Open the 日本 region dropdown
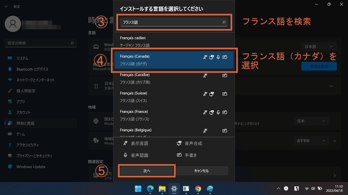This screenshot has width=348, height=195. tap(311, 121)
